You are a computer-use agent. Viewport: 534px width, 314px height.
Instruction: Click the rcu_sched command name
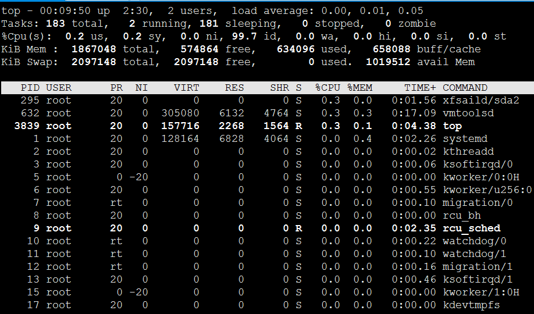[472, 228]
